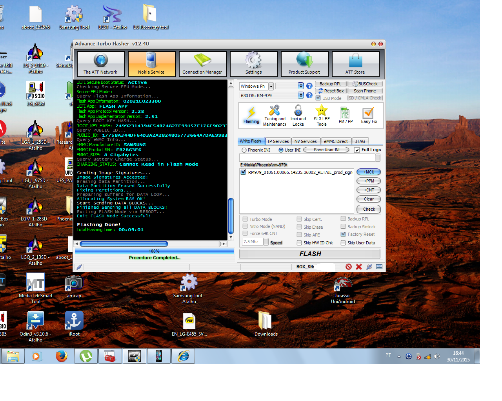Expand the Windows Ph platform dropdown

[271, 86]
